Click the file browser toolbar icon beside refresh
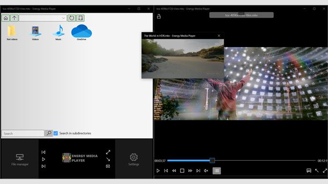 (81, 18)
